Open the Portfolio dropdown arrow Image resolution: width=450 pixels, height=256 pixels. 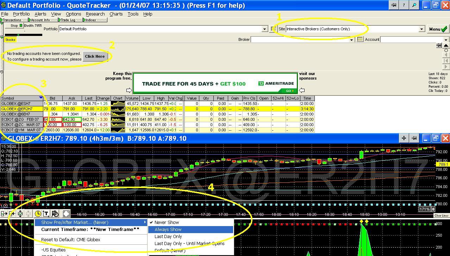[265, 29]
